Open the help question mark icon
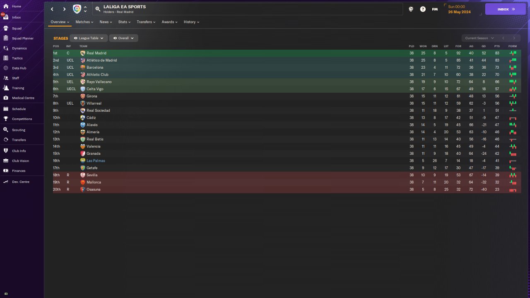 pyautogui.click(x=423, y=9)
